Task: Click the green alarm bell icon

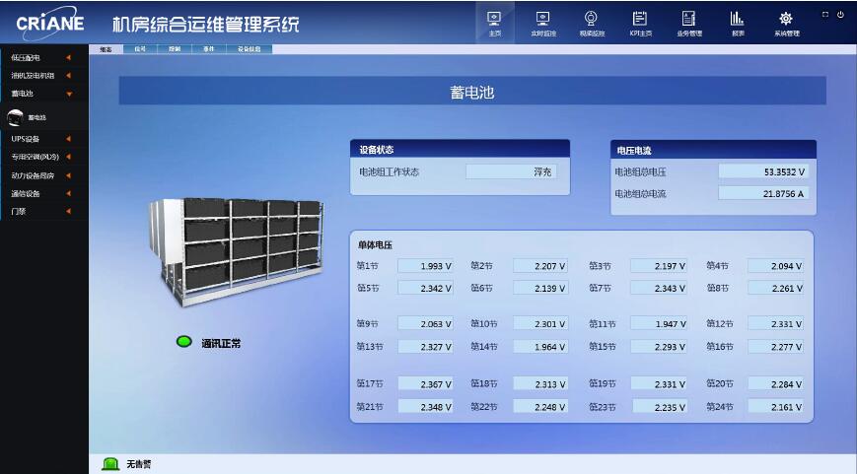Action: (x=110, y=464)
